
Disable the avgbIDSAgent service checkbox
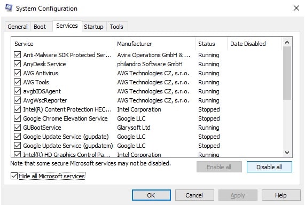click(x=17, y=91)
